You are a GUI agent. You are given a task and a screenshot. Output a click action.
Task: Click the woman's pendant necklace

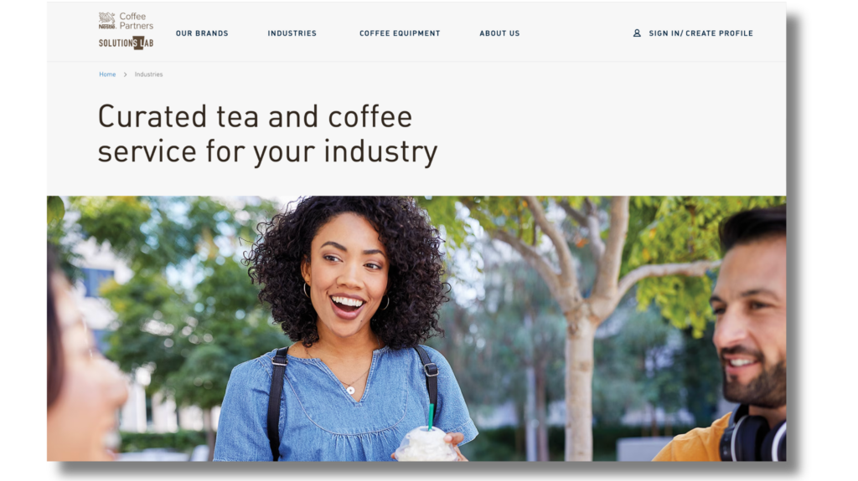pos(351,390)
